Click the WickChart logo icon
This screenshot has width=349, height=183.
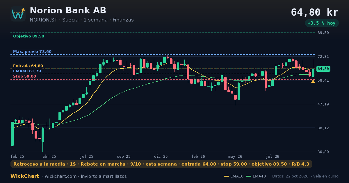[x=18, y=14]
